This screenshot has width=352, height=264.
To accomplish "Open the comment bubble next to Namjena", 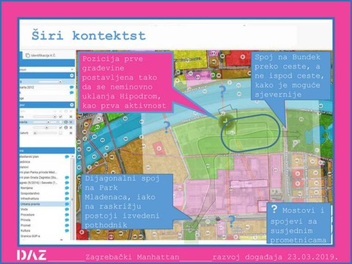I will click(x=67, y=188).
